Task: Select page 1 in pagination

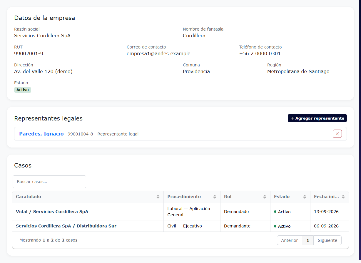Action: point(308,240)
